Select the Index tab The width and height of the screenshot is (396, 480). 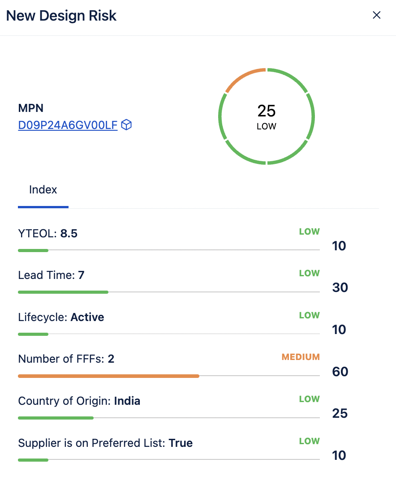(x=43, y=190)
